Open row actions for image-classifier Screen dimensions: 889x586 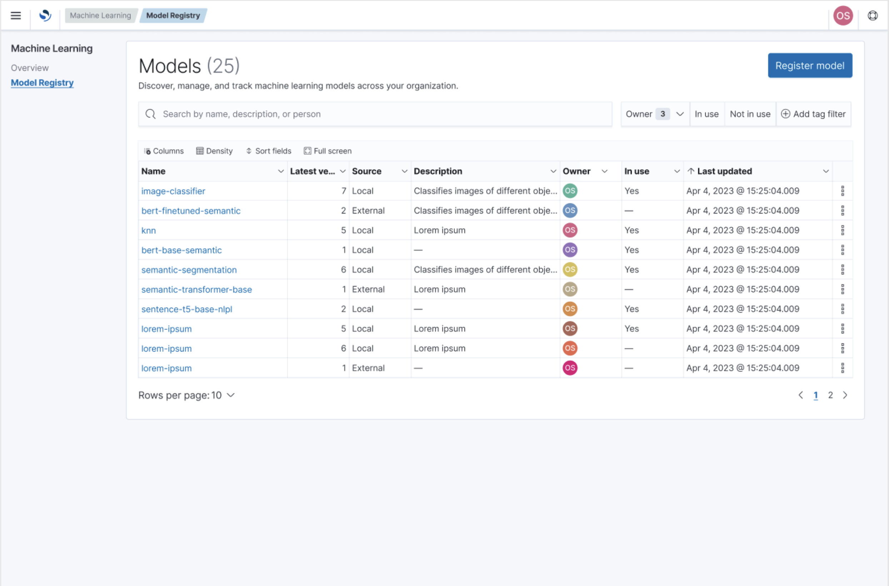(843, 191)
